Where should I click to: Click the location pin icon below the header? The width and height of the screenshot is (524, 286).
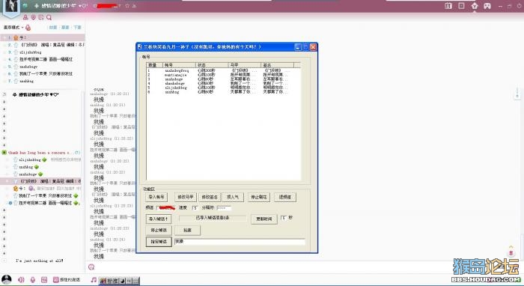(33, 17)
